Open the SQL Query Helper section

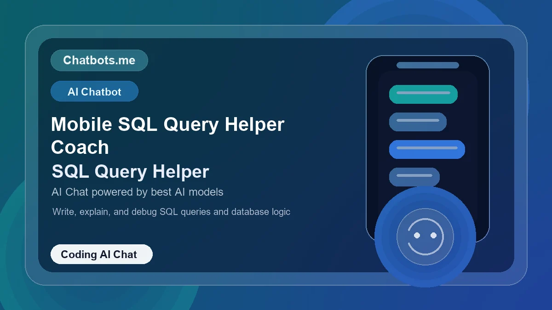(130, 172)
